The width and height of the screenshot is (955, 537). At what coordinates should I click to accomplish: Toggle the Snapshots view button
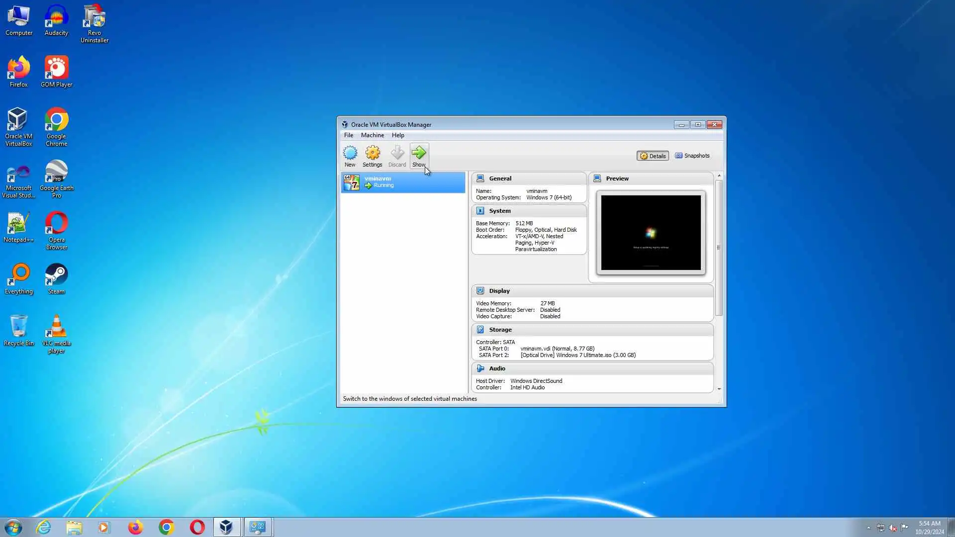[692, 156]
